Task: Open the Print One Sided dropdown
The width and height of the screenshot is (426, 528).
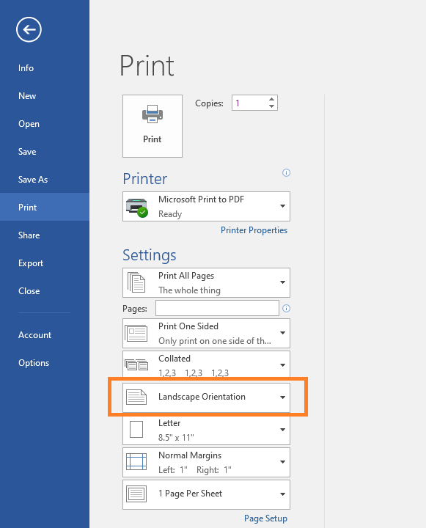Action: (x=206, y=334)
